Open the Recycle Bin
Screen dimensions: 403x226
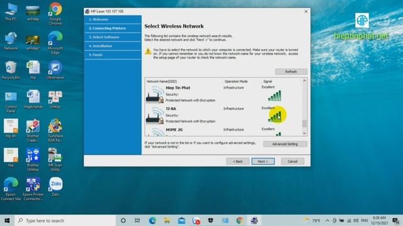point(11,70)
